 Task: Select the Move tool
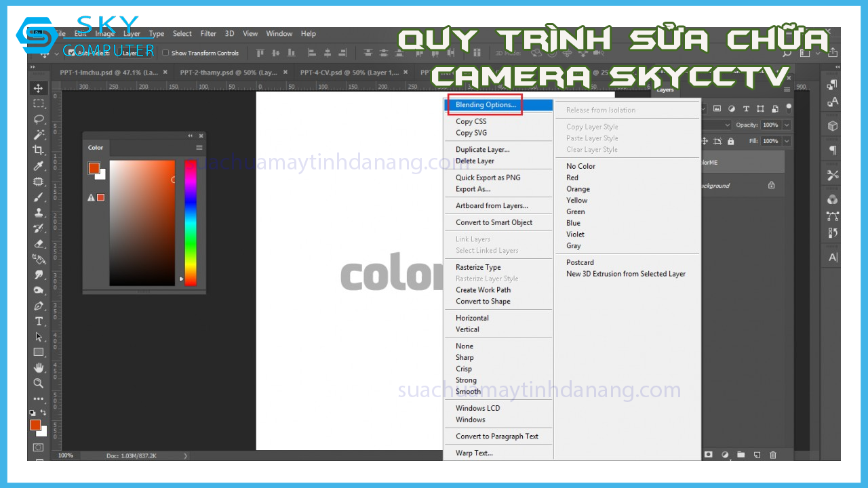(39, 88)
